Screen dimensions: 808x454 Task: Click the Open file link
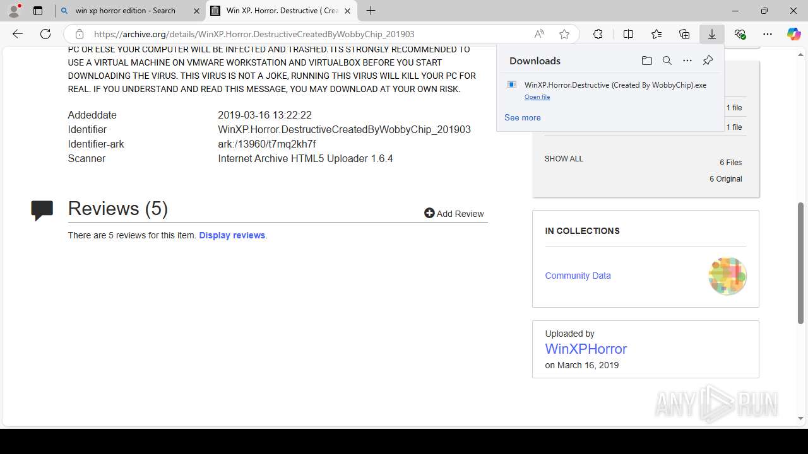tap(537, 97)
